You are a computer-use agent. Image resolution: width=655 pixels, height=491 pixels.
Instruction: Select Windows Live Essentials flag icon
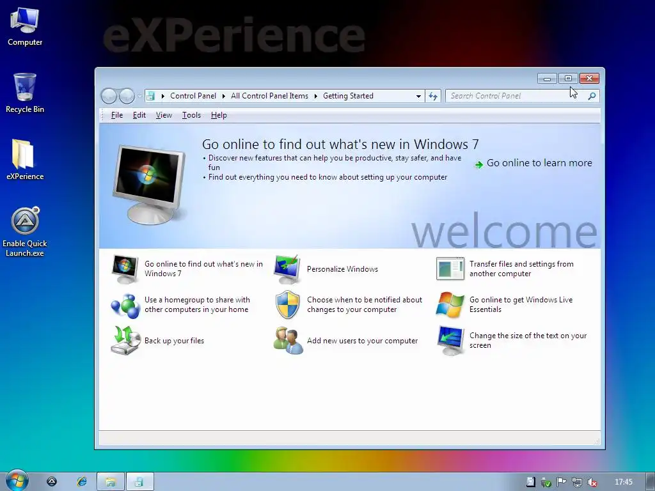(x=450, y=305)
